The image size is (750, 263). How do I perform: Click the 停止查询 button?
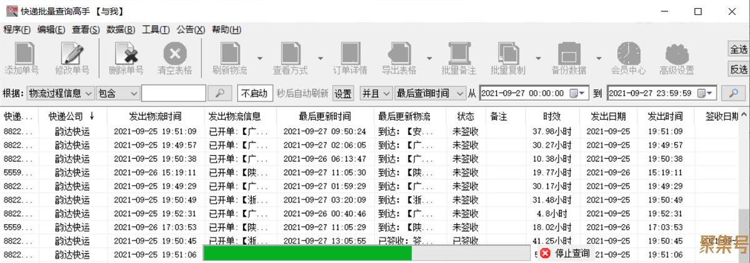pyautogui.click(x=566, y=253)
